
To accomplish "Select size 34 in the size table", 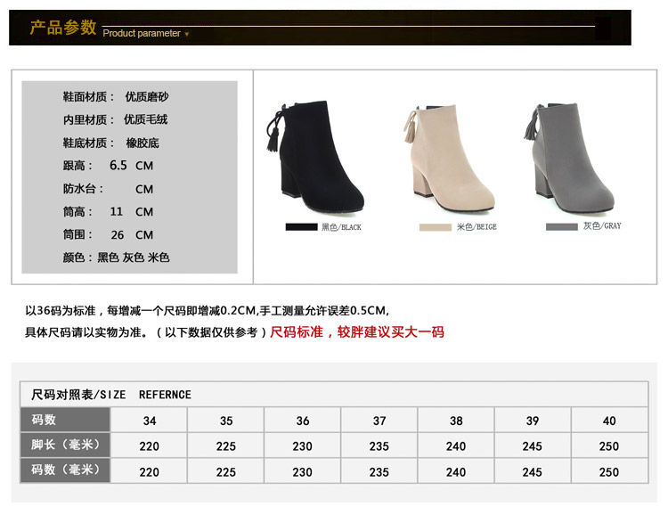I will [149, 421].
